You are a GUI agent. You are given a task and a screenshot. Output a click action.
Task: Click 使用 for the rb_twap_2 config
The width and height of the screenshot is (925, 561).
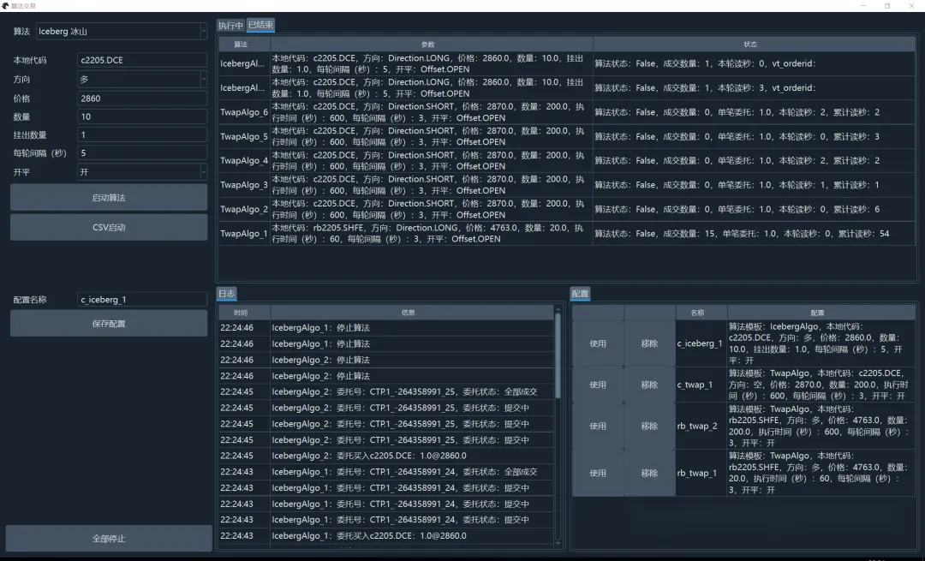598,426
